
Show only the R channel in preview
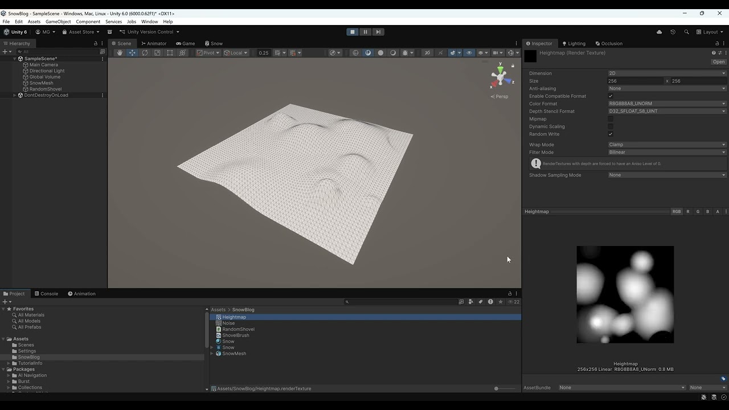tap(687, 212)
